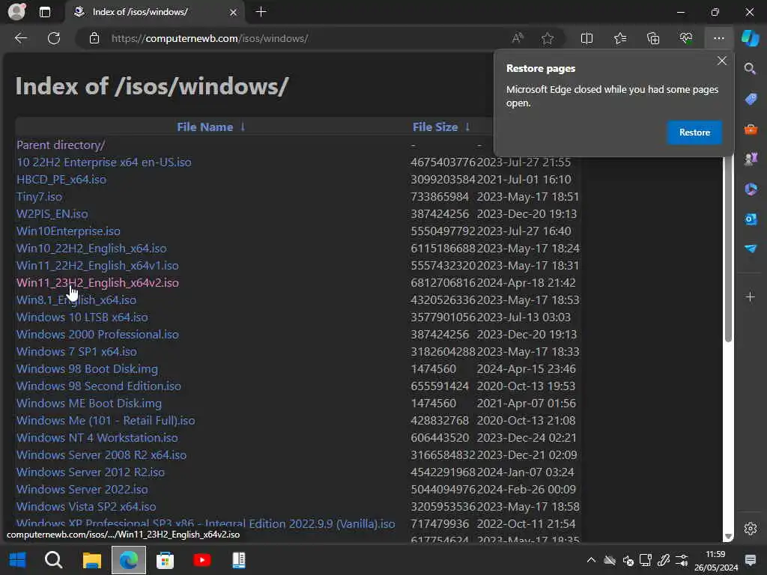Download Windows Server 2008 R2 x64.iso
The height and width of the screenshot is (575, 767).
[101, 454]
